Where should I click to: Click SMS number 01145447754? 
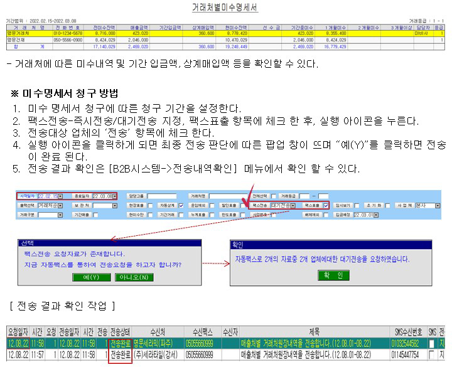[405, 354]
